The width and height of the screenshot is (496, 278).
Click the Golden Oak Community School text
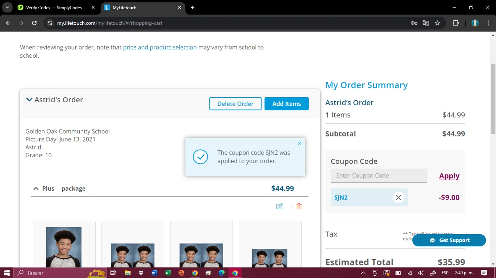(67, 131)
